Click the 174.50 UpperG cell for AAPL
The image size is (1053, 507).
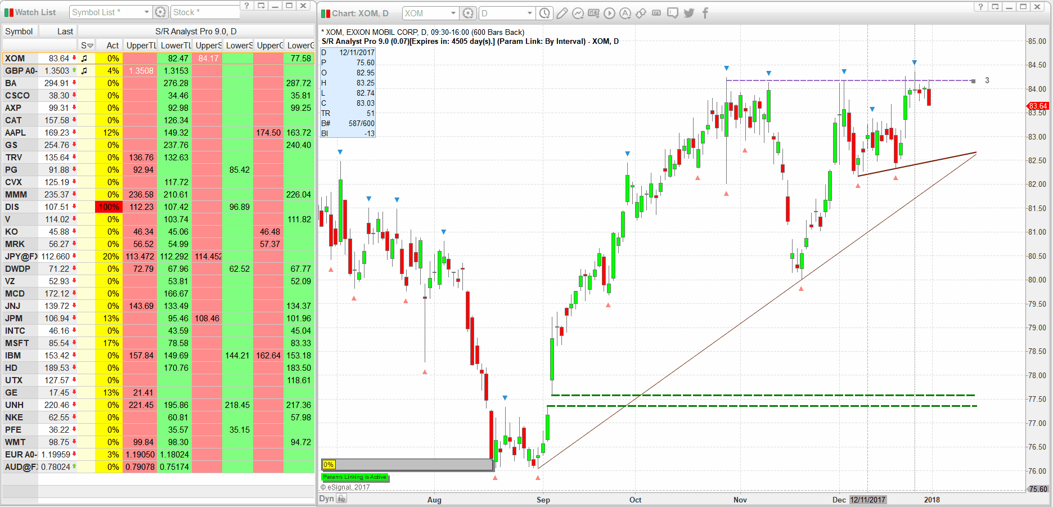(268, 133)
